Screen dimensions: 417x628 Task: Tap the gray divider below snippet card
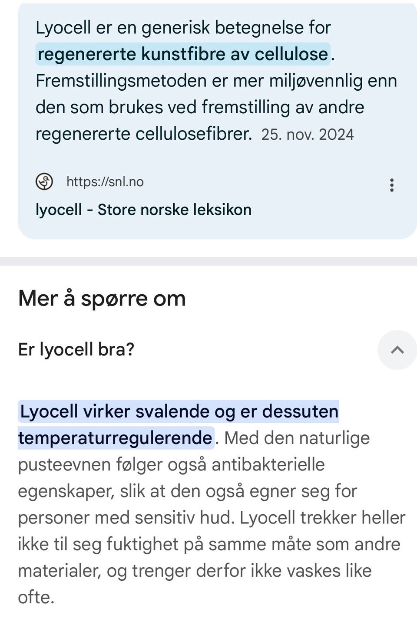(208, 261)
